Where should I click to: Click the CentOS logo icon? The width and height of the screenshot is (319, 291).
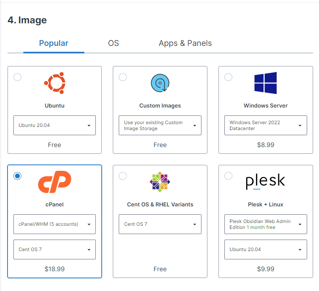pos(160,182)
